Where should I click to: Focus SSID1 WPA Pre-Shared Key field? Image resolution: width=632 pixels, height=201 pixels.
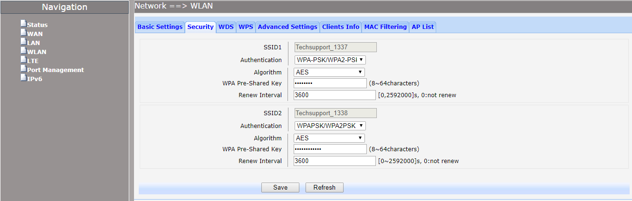pyautogui.click(x=330, y=83)
